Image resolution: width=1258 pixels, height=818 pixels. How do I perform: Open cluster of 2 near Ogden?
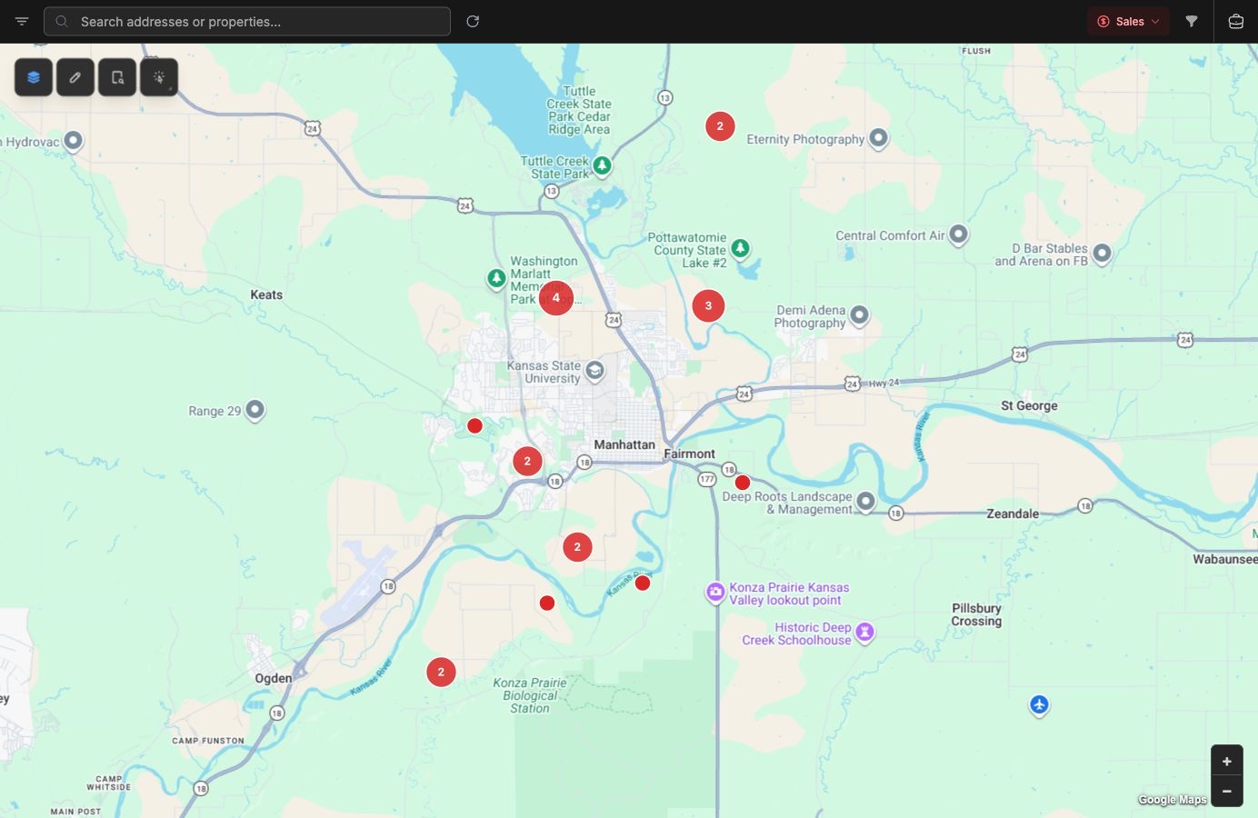441,673
